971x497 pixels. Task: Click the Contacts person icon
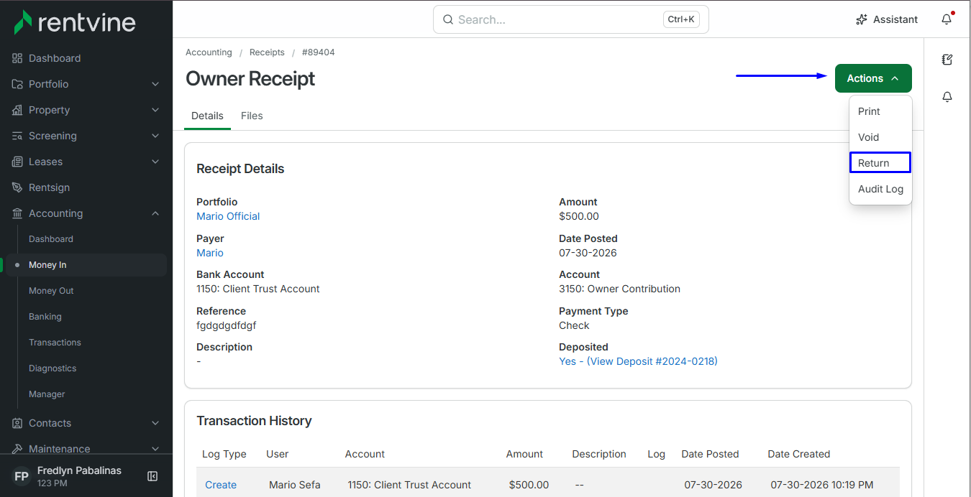[17, 423]
